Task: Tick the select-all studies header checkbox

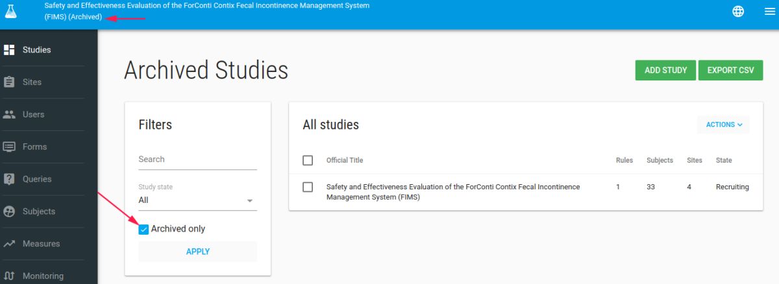Action: (x=308, y=161)
